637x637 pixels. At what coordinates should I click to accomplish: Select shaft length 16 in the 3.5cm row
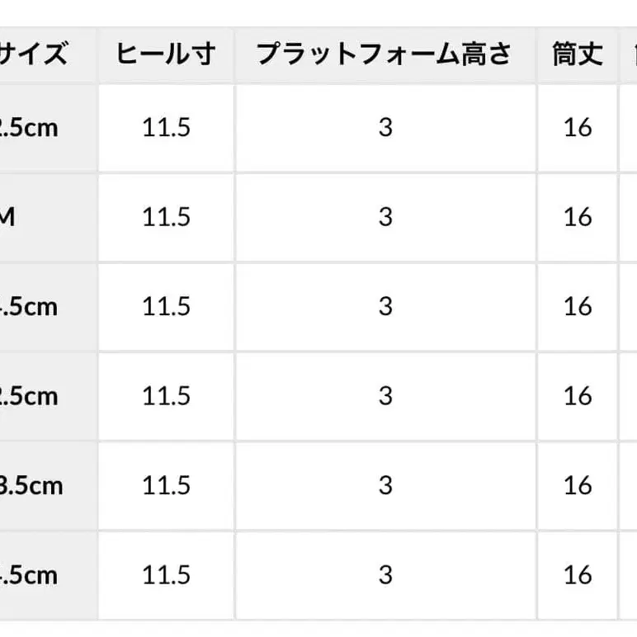click(578, 485)
